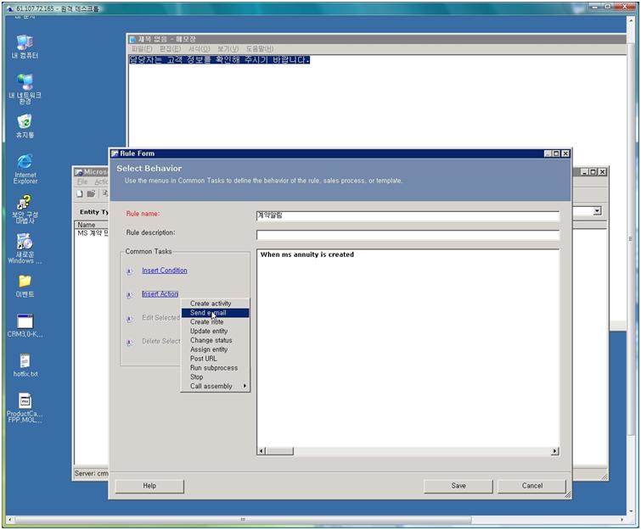
Task: Click the Delete Selected link
Action: click(x=160, y=342)
